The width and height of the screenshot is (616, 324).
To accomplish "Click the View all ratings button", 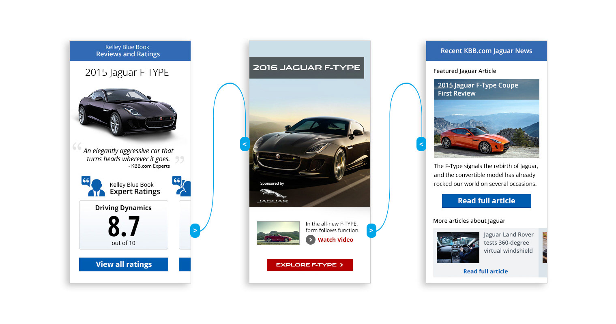I will (124, 264).
